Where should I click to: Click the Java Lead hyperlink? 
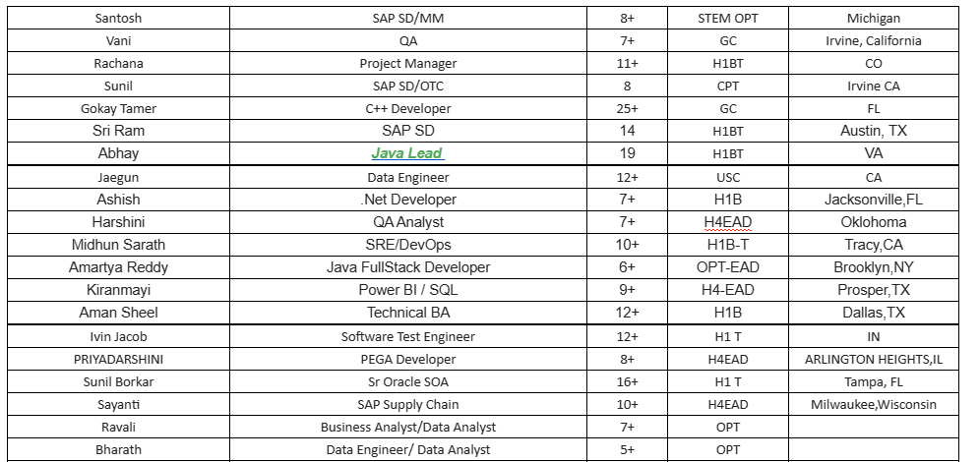pyautogui.click(x=407, y=153)
